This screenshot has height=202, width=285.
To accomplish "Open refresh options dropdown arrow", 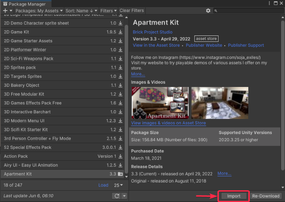I will [124, 196].
